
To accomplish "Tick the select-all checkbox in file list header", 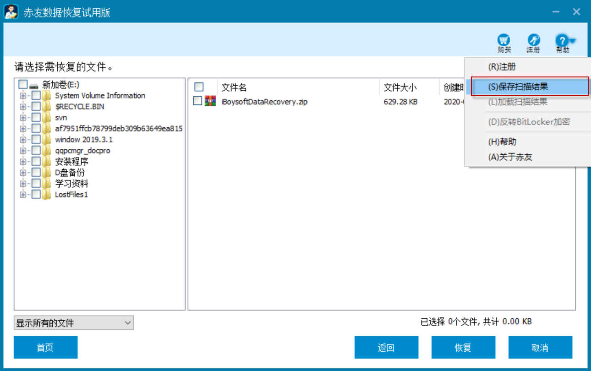I will [199, 87].
